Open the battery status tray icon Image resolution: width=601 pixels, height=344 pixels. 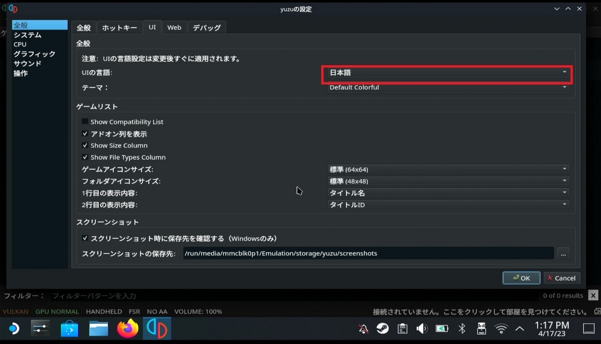pyautogui.click(x=442, y=328)
